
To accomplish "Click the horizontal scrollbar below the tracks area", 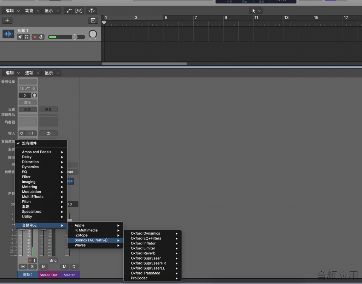I will 145,64.
